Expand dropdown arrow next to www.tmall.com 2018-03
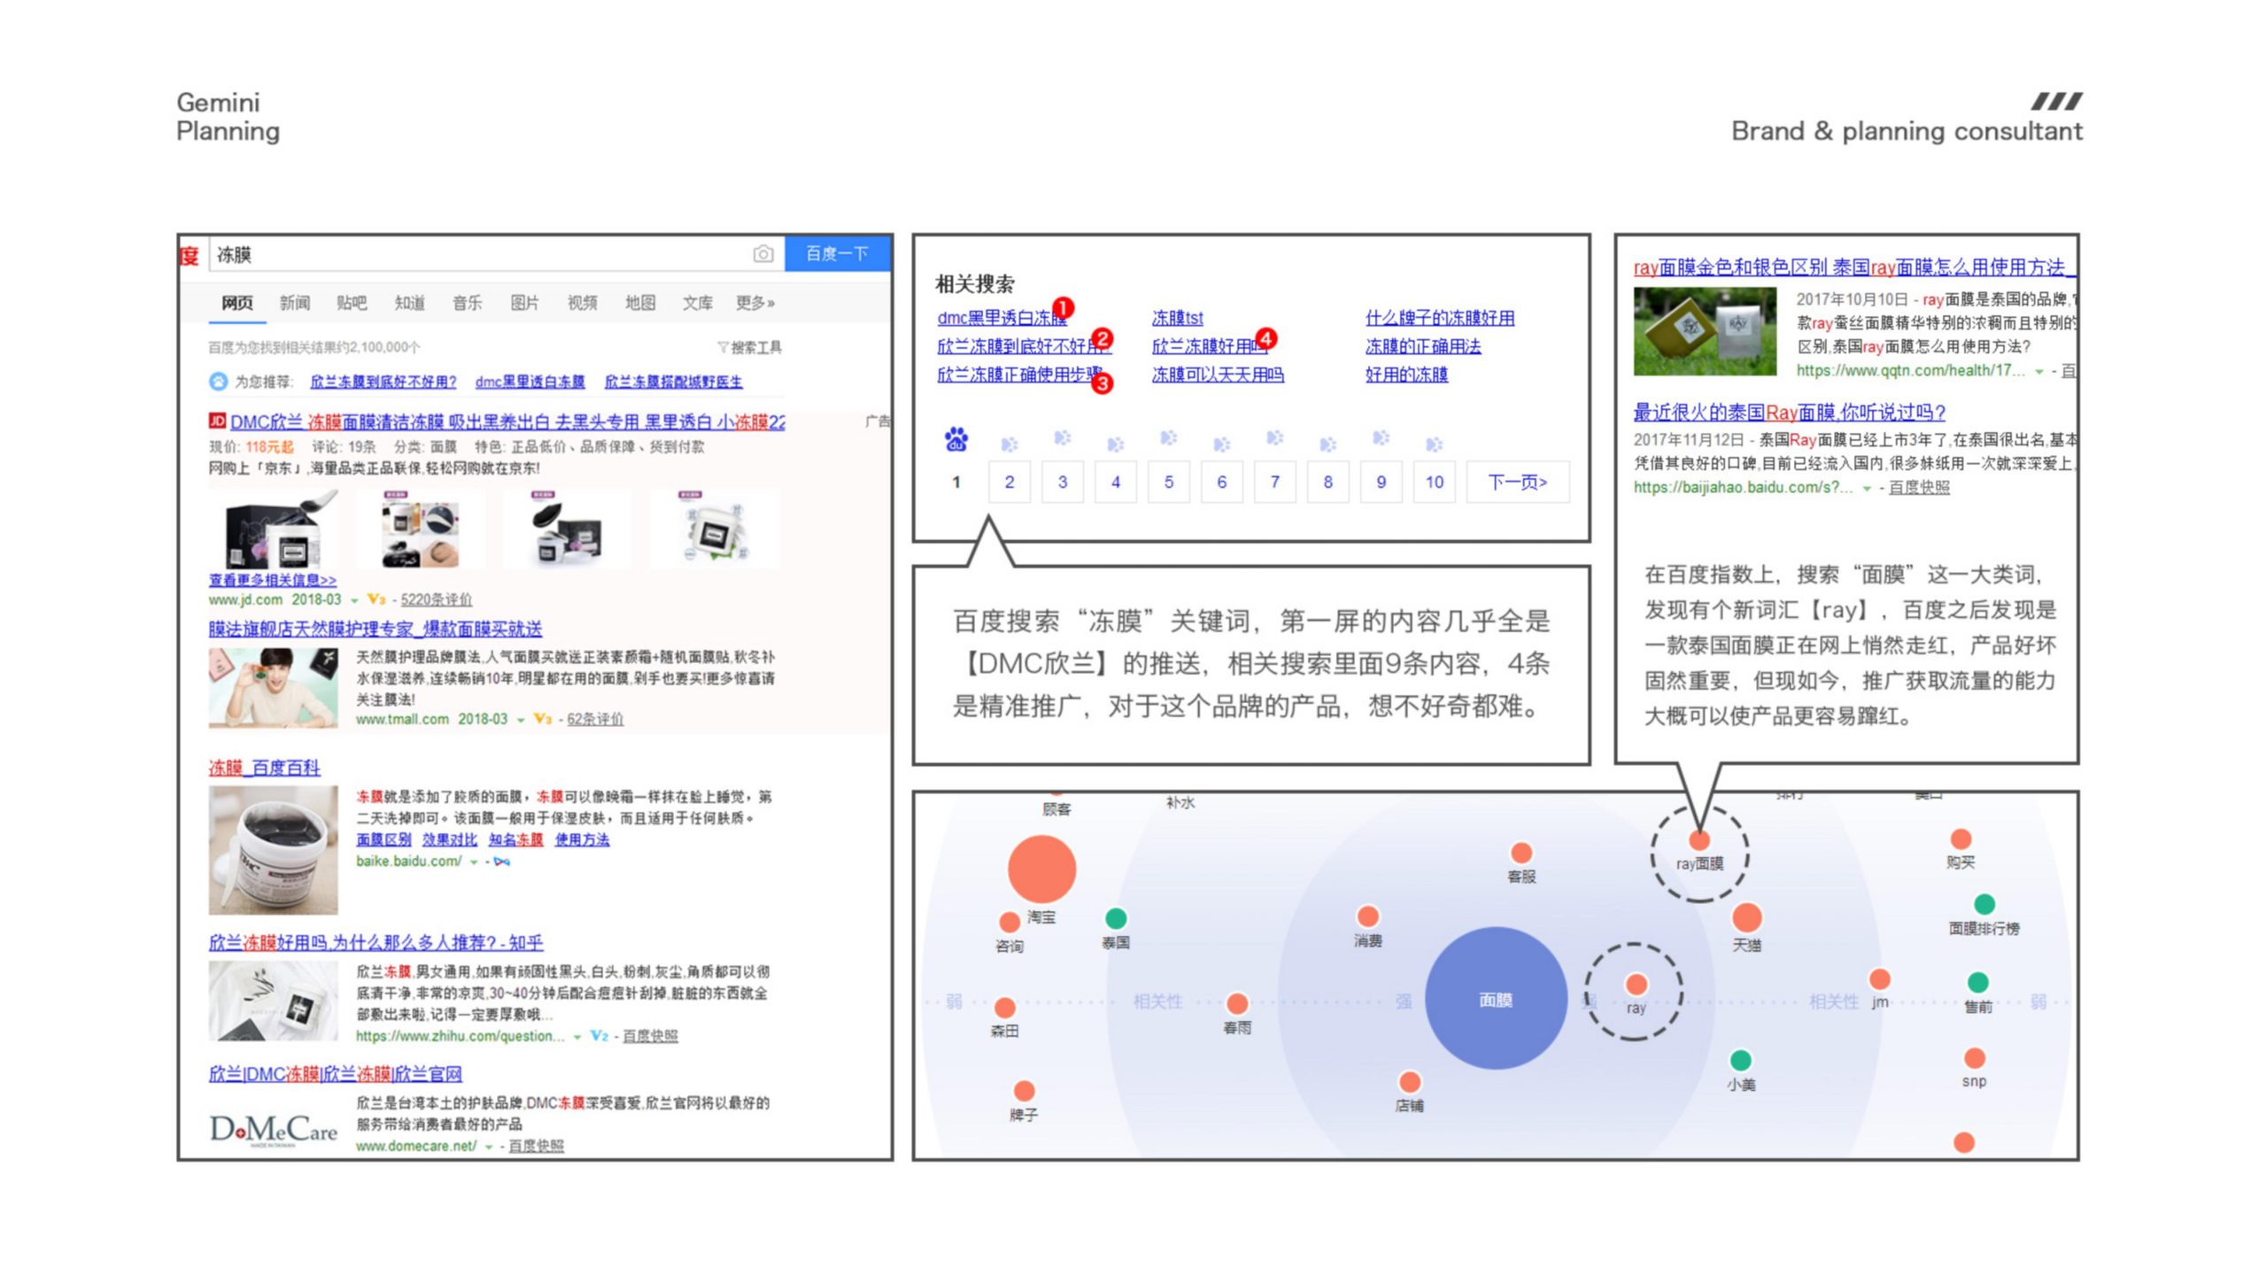The height and width of the screenshot is (1275, 2267). pyautogui.click(x=521, y=720)
